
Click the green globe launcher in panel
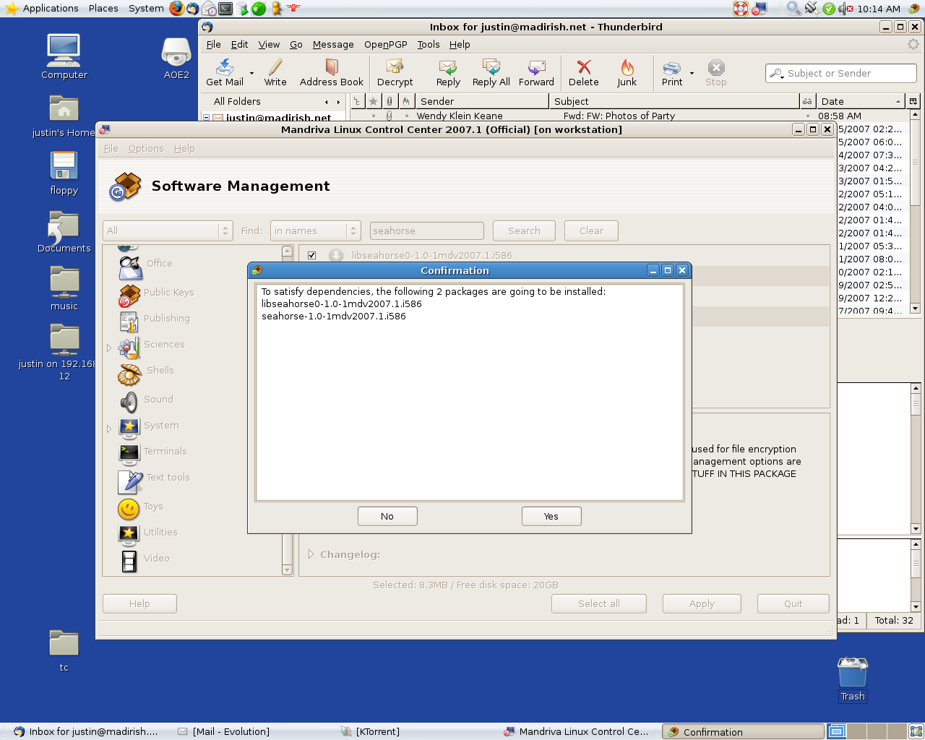(x=259, y=9)
